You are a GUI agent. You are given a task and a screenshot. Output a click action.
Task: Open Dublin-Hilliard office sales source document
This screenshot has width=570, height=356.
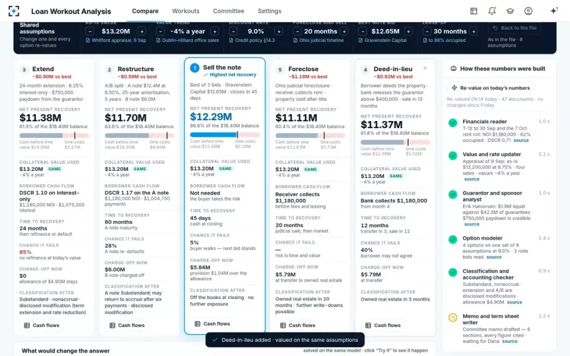coord(188,40)
